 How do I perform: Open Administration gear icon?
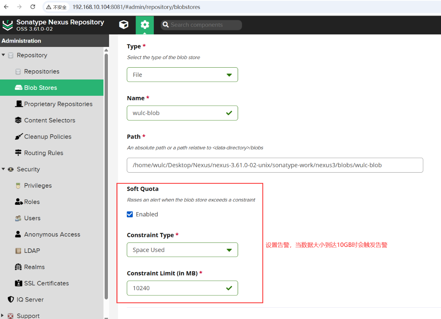[145, 25]
